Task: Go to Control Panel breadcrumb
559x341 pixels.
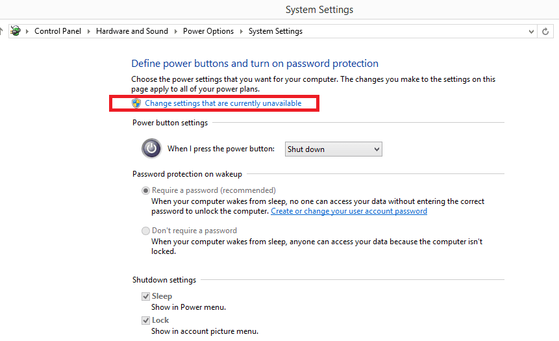Action: tap(59, 31)
